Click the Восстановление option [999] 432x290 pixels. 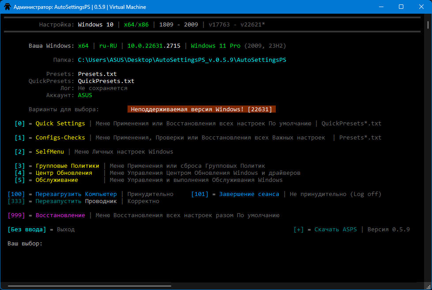point(60,215)
